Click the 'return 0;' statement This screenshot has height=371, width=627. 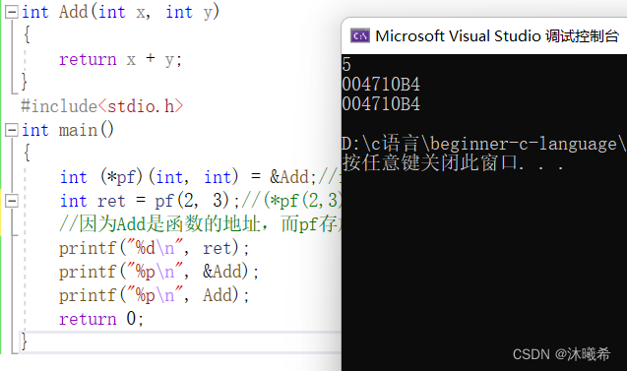[x=101, y=319]
